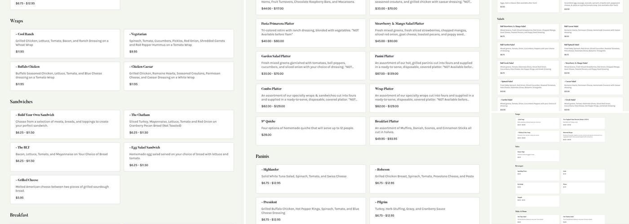Click the Sandwiches section heading
The width and height of the screenshot is (629, 224).
21,102
